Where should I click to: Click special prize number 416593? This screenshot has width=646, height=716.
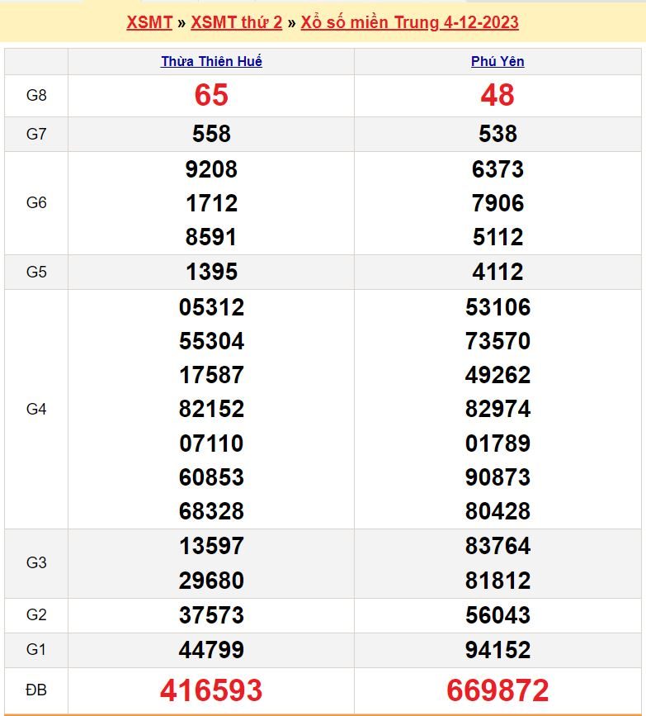pos(211,690)
